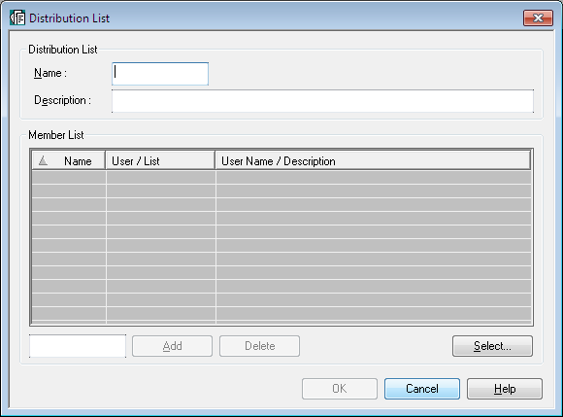Focus the Name input field
Image resolution: width=563 pixels, height=417 pixels.
(x=160, y=74)
